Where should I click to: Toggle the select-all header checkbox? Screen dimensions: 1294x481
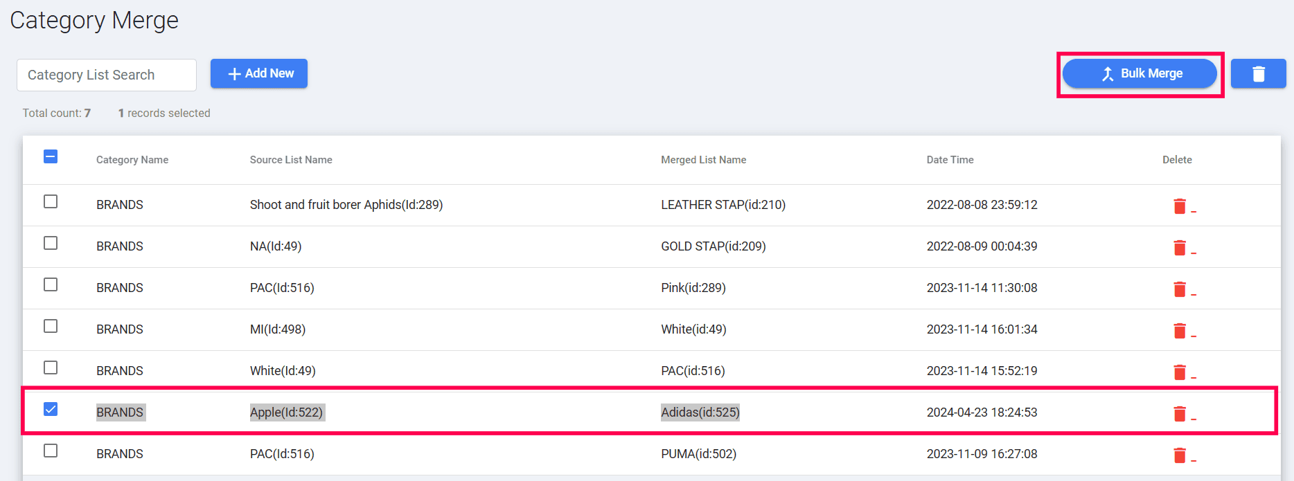51,156
